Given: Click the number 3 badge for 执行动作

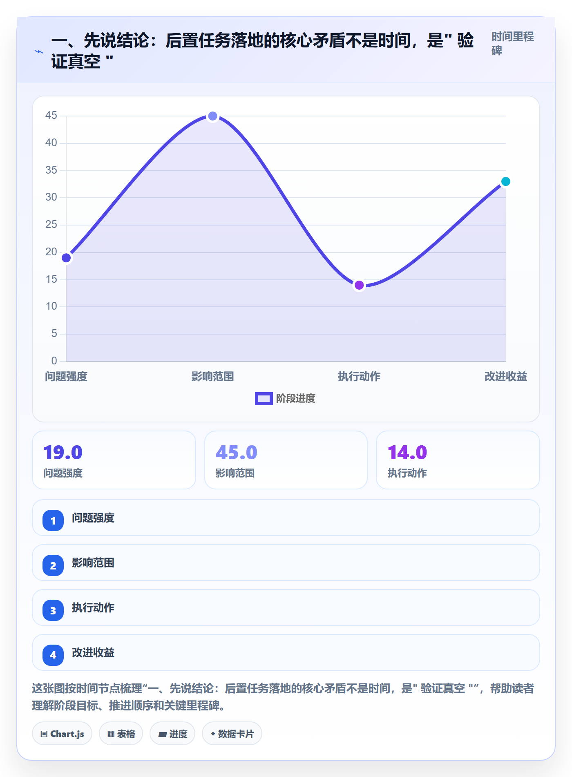Looking at the screenshot, I should tap(53, 610).
